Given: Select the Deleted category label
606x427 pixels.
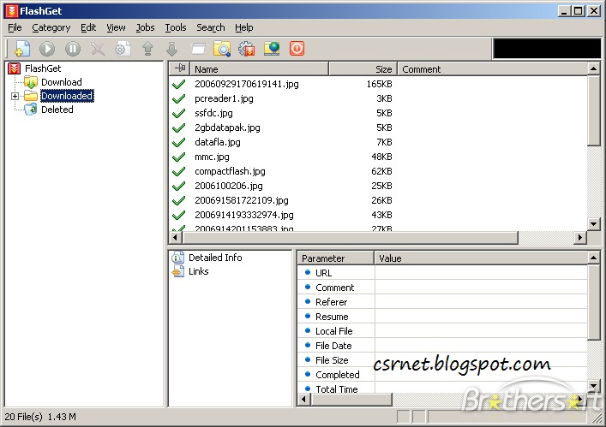Looking at the screenshot, I should [57, 110].
